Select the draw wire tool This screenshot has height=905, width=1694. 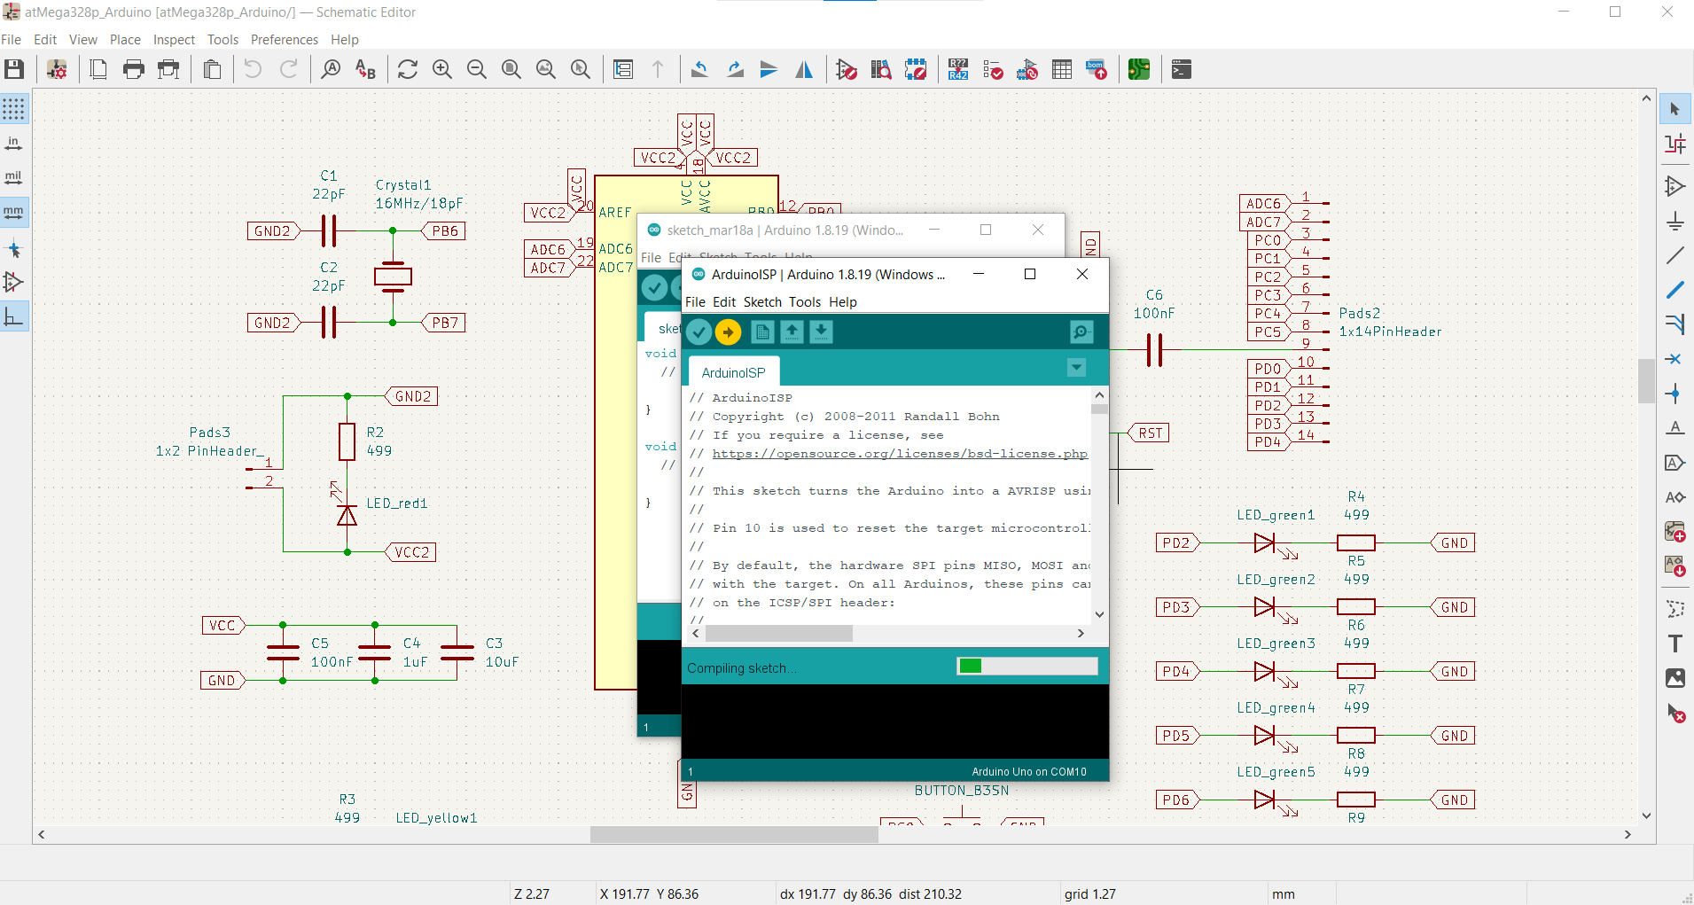[x=1674, y=255]
